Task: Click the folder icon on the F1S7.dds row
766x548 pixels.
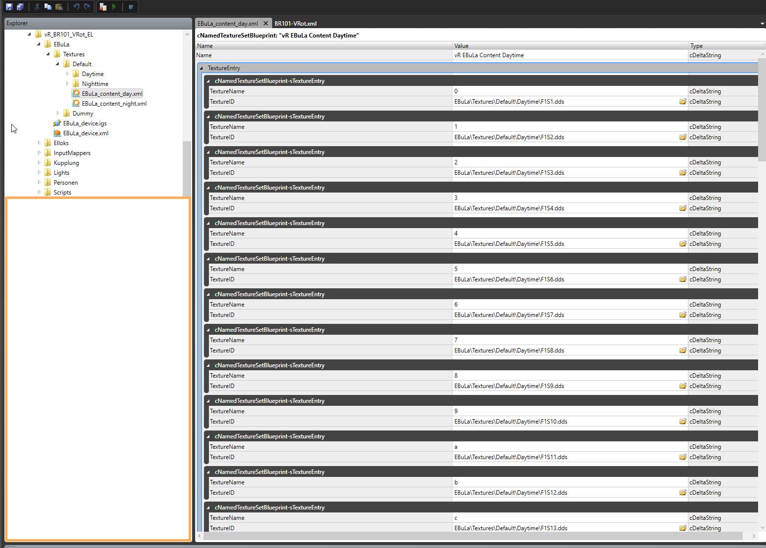Action: pos(683,315)
